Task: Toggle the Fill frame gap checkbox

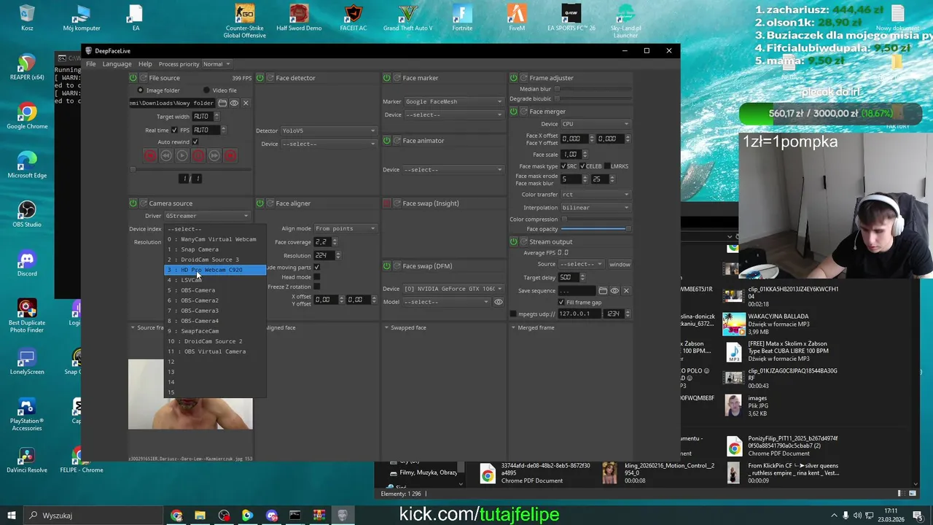Action: click(561, 303)
